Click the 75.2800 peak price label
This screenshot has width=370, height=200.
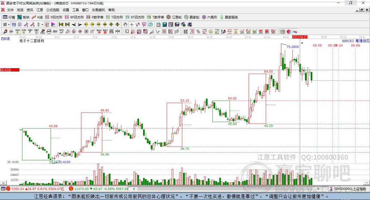tap(293, 47)
